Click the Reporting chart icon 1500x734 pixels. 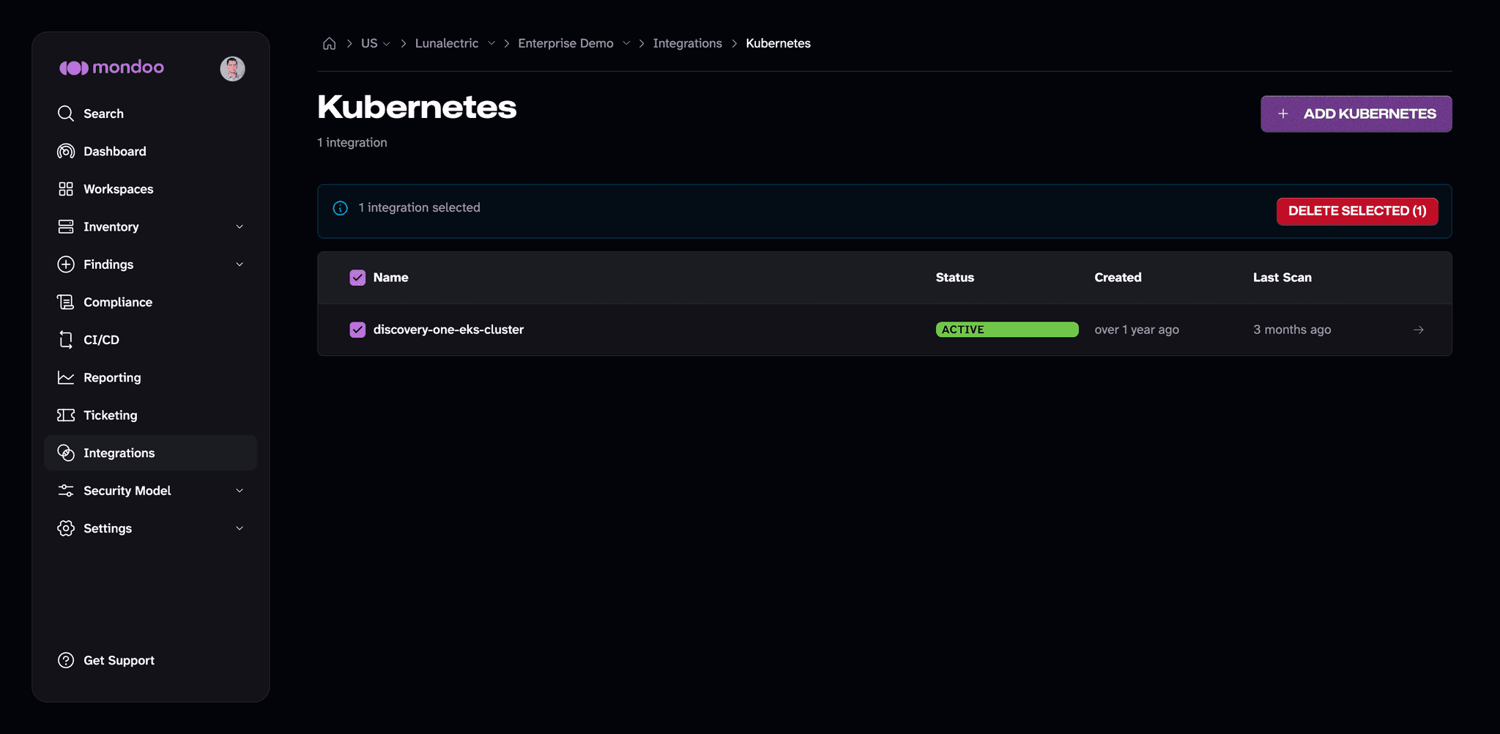pos(66,377)
